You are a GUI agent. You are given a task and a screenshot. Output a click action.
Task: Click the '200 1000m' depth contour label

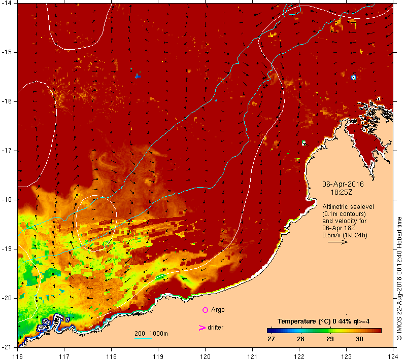pyautogui.click(x=151, y=334)
